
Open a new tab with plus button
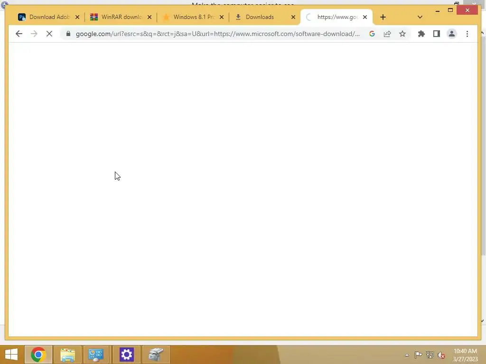(383, 17)
